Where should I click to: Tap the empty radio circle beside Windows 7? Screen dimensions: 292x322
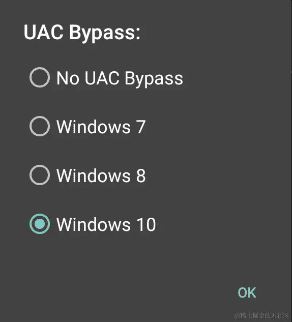[x=40, y=126]
